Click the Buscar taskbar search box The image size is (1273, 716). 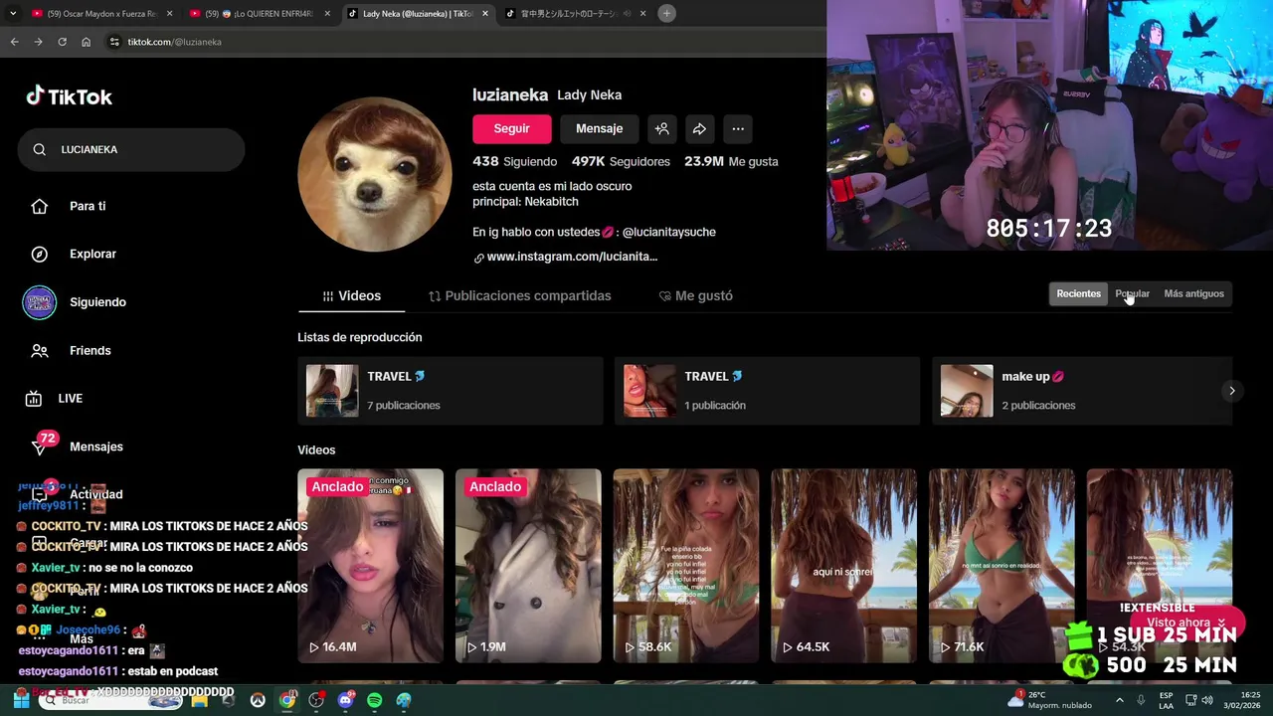[x=111, y=700]
